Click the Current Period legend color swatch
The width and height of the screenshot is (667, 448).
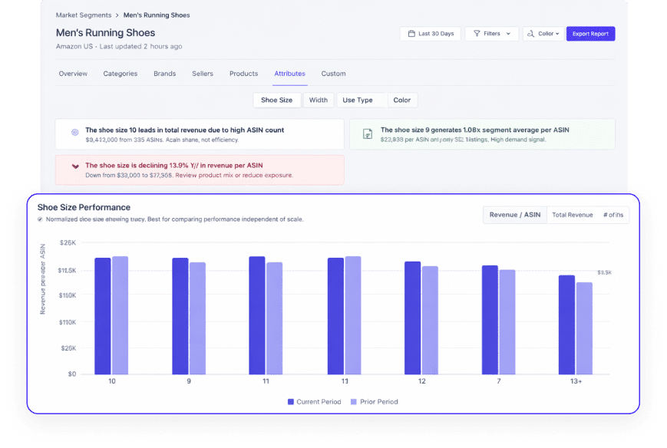[291, 401]
